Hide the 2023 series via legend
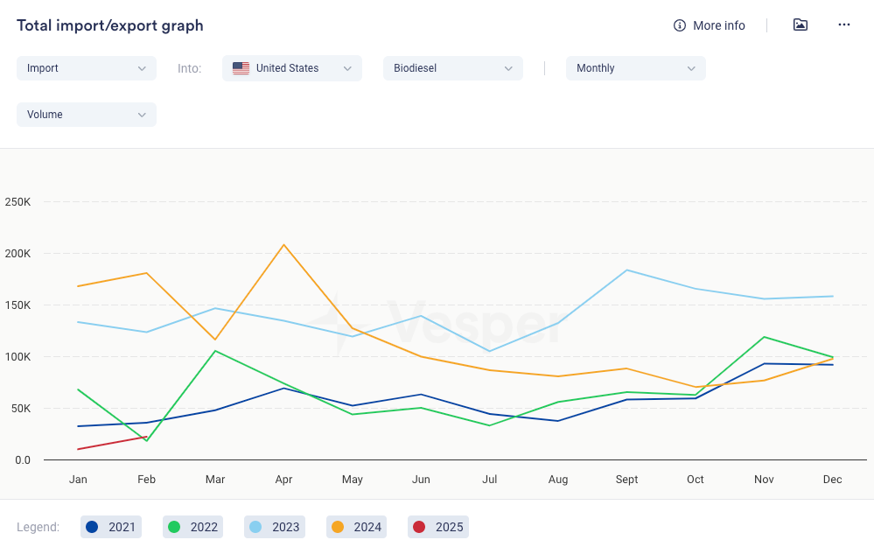 tap(274, 527)
